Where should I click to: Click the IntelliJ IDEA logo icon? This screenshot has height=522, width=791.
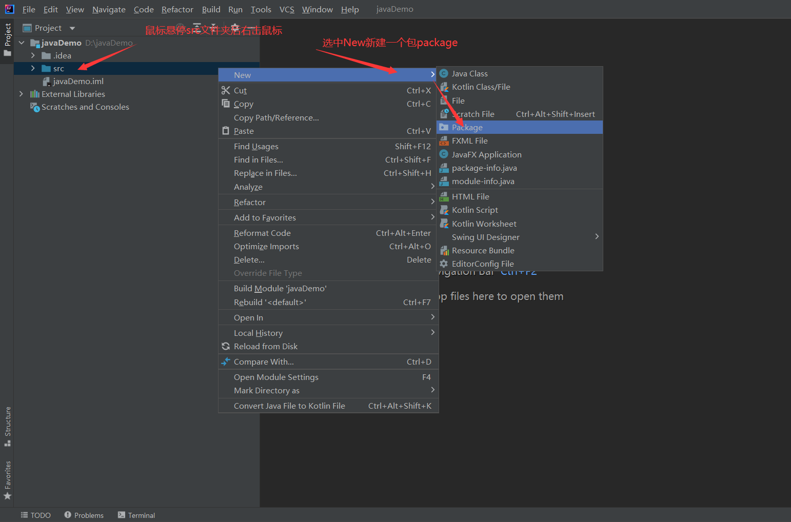point(9,9)
